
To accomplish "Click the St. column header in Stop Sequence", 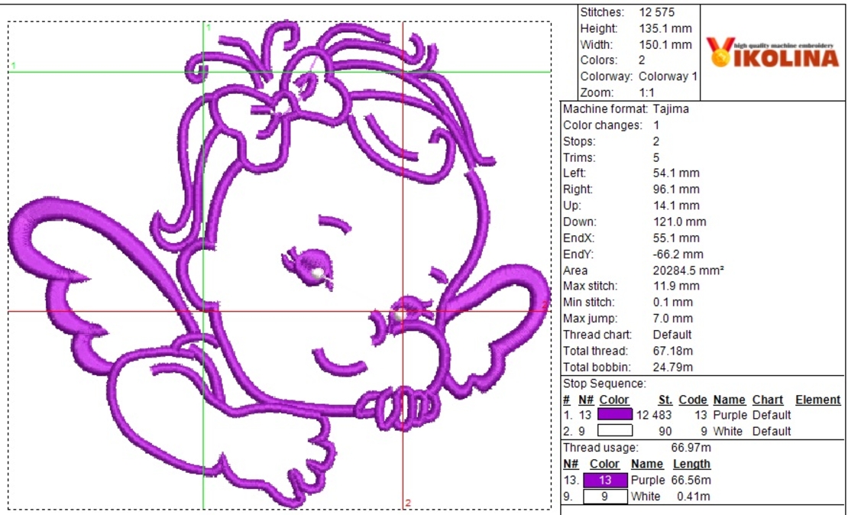I will [x=665, y=400].
